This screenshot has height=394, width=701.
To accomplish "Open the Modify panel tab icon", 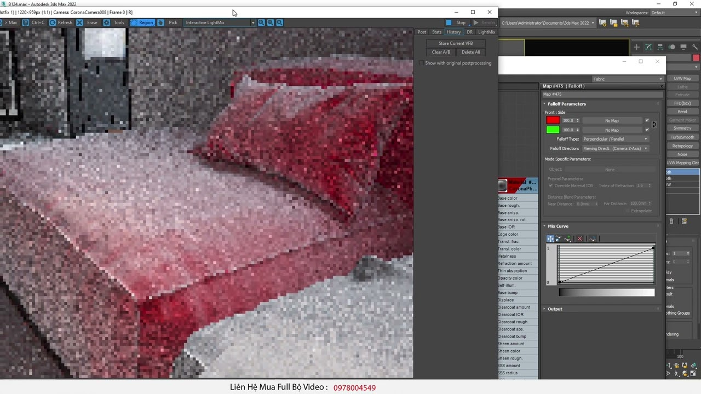I will [x=648, y=47].
